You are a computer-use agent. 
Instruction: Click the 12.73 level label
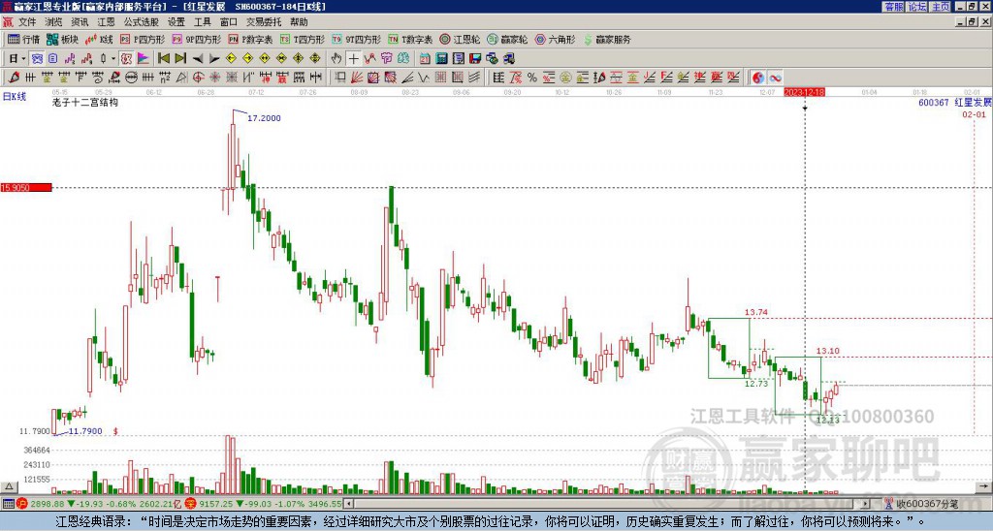756,384
